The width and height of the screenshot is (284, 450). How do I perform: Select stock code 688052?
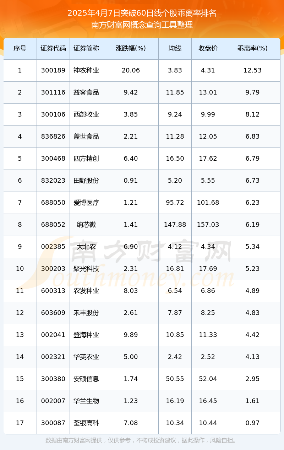[x=53, y=225]
